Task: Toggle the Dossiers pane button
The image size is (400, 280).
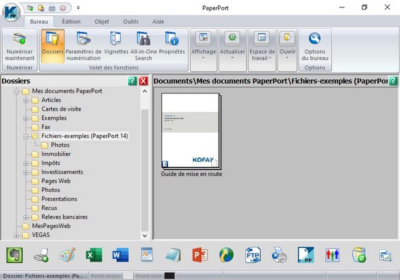Action: click(53, 46)
